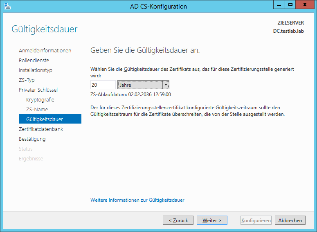
Task: Click the AD CS wizard title bar icon
Action: [x=7, y=6]
